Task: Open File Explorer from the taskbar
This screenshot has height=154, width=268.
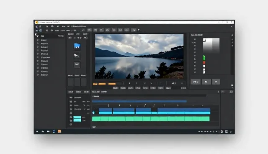Action: tap(48, 131)
